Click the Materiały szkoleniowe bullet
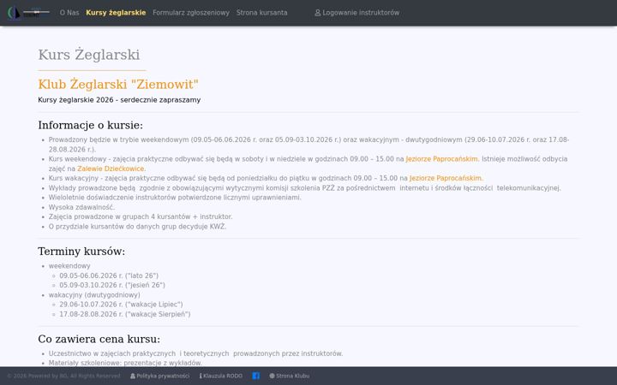This screenshot has height=385, width=617. [x=125, y=363]
